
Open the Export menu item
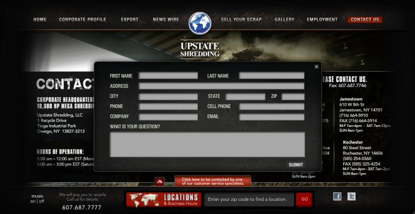coord(130,19)
